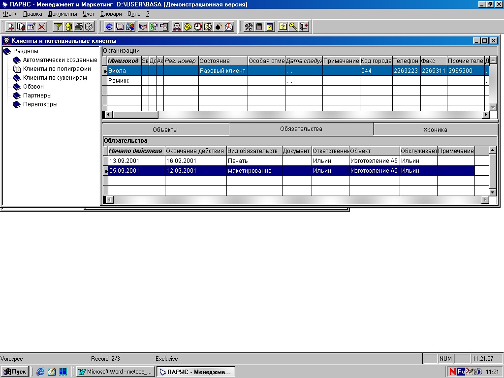Click the yellow key icon
The height and width of the screenshot is (378, 504).
point(293,27)
